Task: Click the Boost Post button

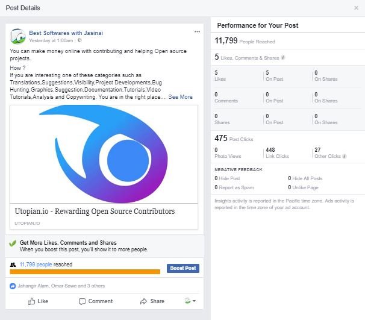Action: tap(183, 268)
